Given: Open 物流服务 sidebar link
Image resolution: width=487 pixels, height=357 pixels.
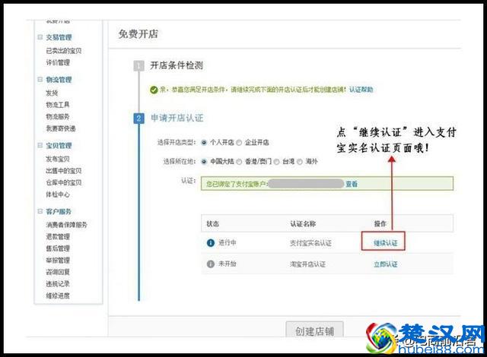Looking at the screenshot, I should click(58, 116).
